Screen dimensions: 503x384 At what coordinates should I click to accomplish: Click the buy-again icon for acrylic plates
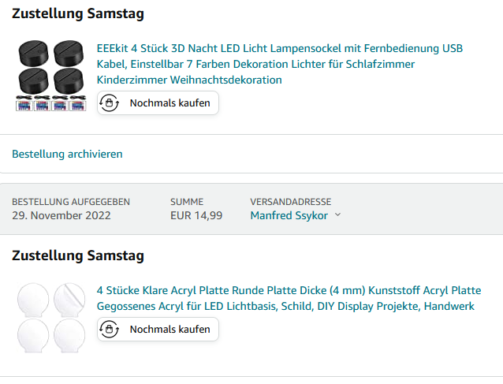[x=110, y=330]
